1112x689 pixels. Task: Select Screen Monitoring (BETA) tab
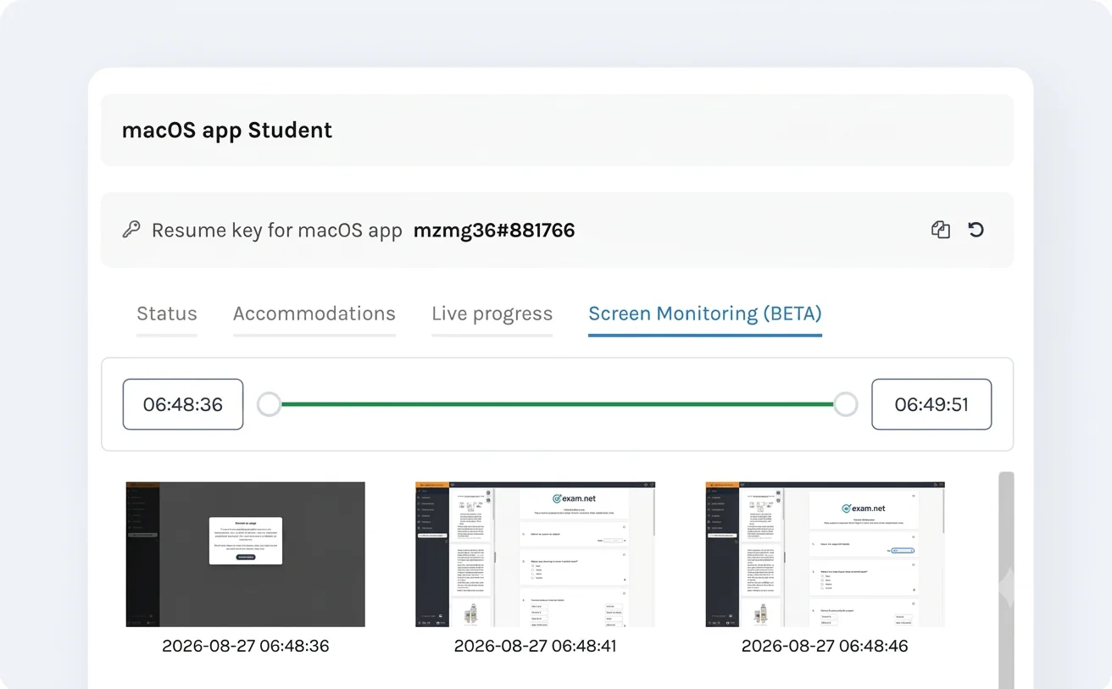coord(705,314)
